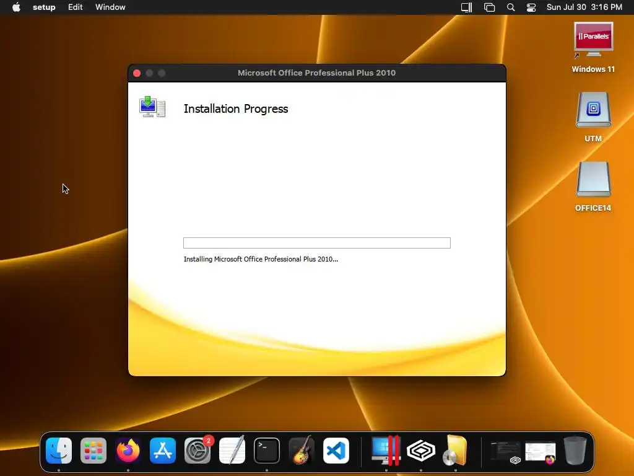Click the 'Installing Microsoft Office Professional Plus 2010...' status text
This screenshot has width=634, height=476.
tap(261, 259)
